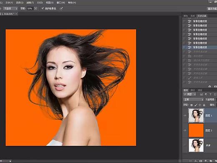Image resolution: width=217 pixels, height=163 pixels.
Task: Filter layers by pixel layers icon
Action: [x=201, y=94]
